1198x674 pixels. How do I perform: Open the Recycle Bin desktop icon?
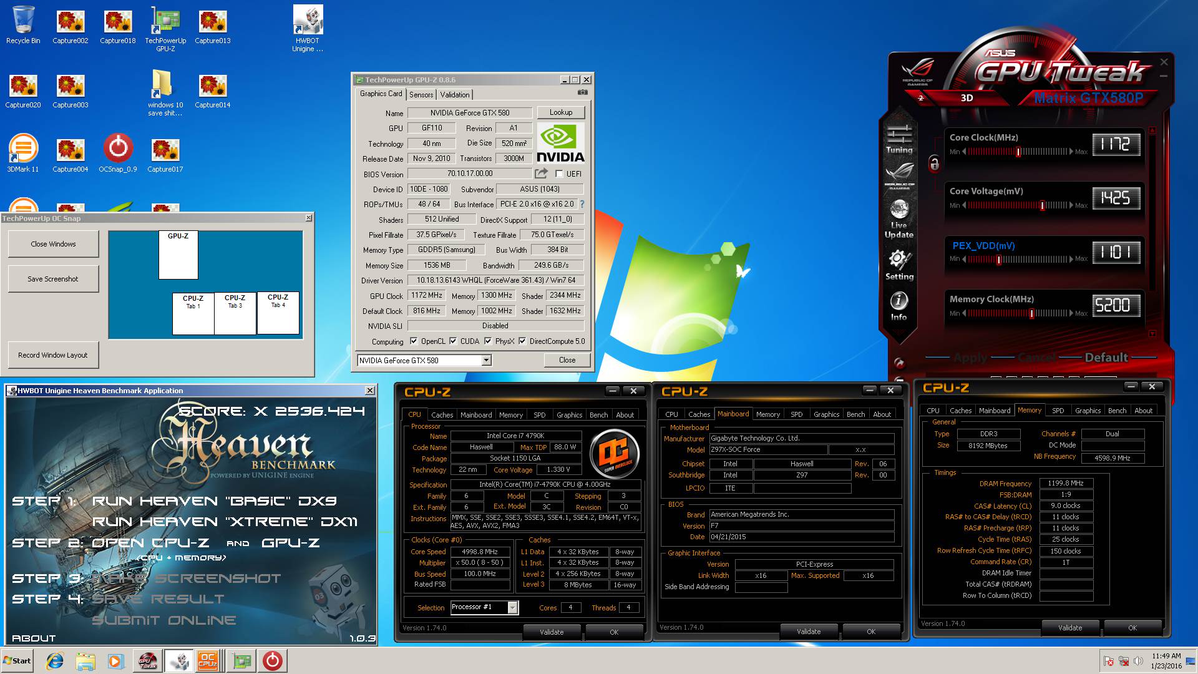23,25
